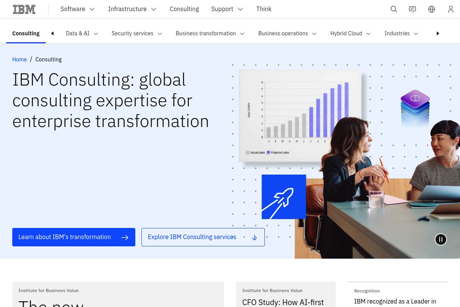Click the Consulting breadcrumb text
The image size is (460, 307).
point(48,59)
